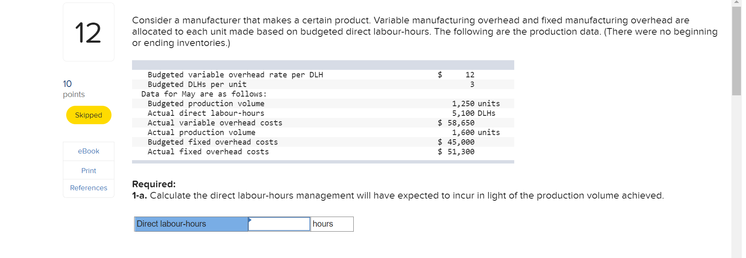The height and width of the screenshot is (258, 746).
Task: Click the '$ 51,300' value
Action: (x=456, y=152)
